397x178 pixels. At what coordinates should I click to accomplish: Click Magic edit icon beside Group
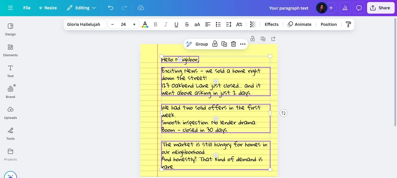[x=189, y=44]
